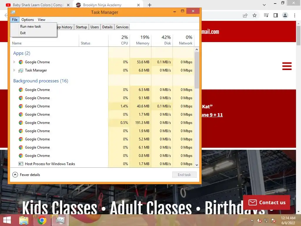
Task: Sort processes by the Memory column
Action: click(x=141, y=40)
